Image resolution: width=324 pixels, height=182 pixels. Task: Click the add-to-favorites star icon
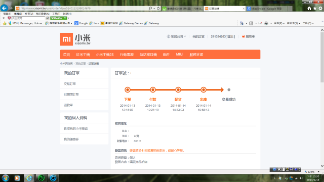5,23
